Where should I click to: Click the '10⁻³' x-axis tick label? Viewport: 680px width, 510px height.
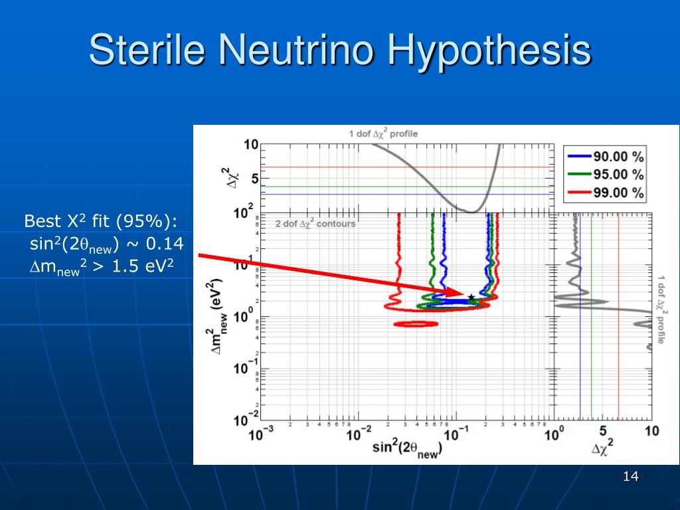261,433
